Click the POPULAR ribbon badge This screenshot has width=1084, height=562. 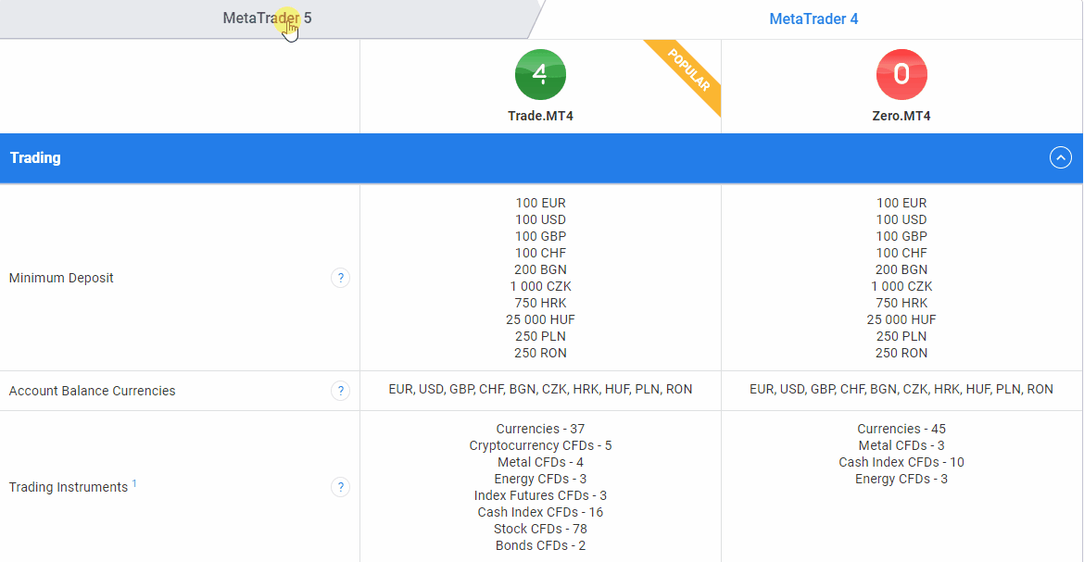click(x=688, y=70)
